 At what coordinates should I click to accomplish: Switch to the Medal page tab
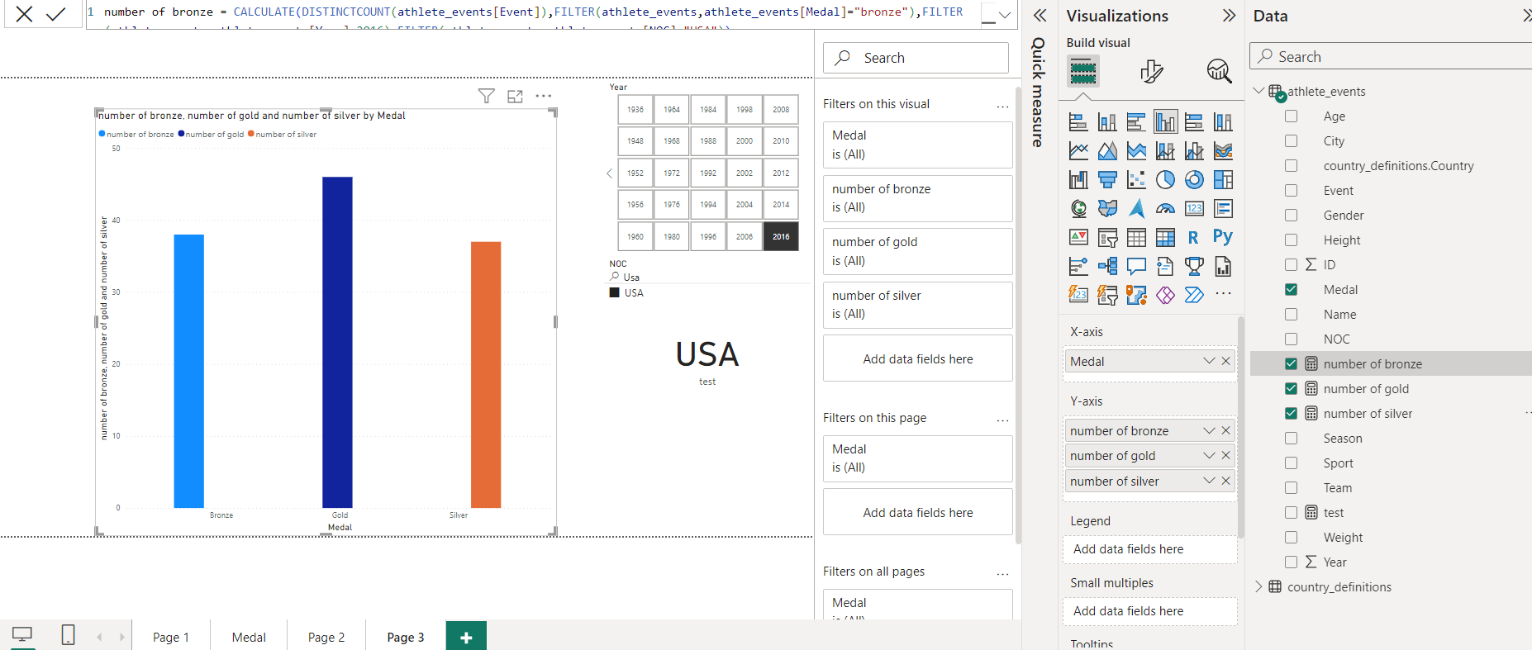(x=249, y=637)
